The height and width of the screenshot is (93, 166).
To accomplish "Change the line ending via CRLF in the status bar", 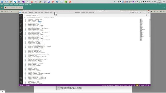I will click(x=126, y=85).
